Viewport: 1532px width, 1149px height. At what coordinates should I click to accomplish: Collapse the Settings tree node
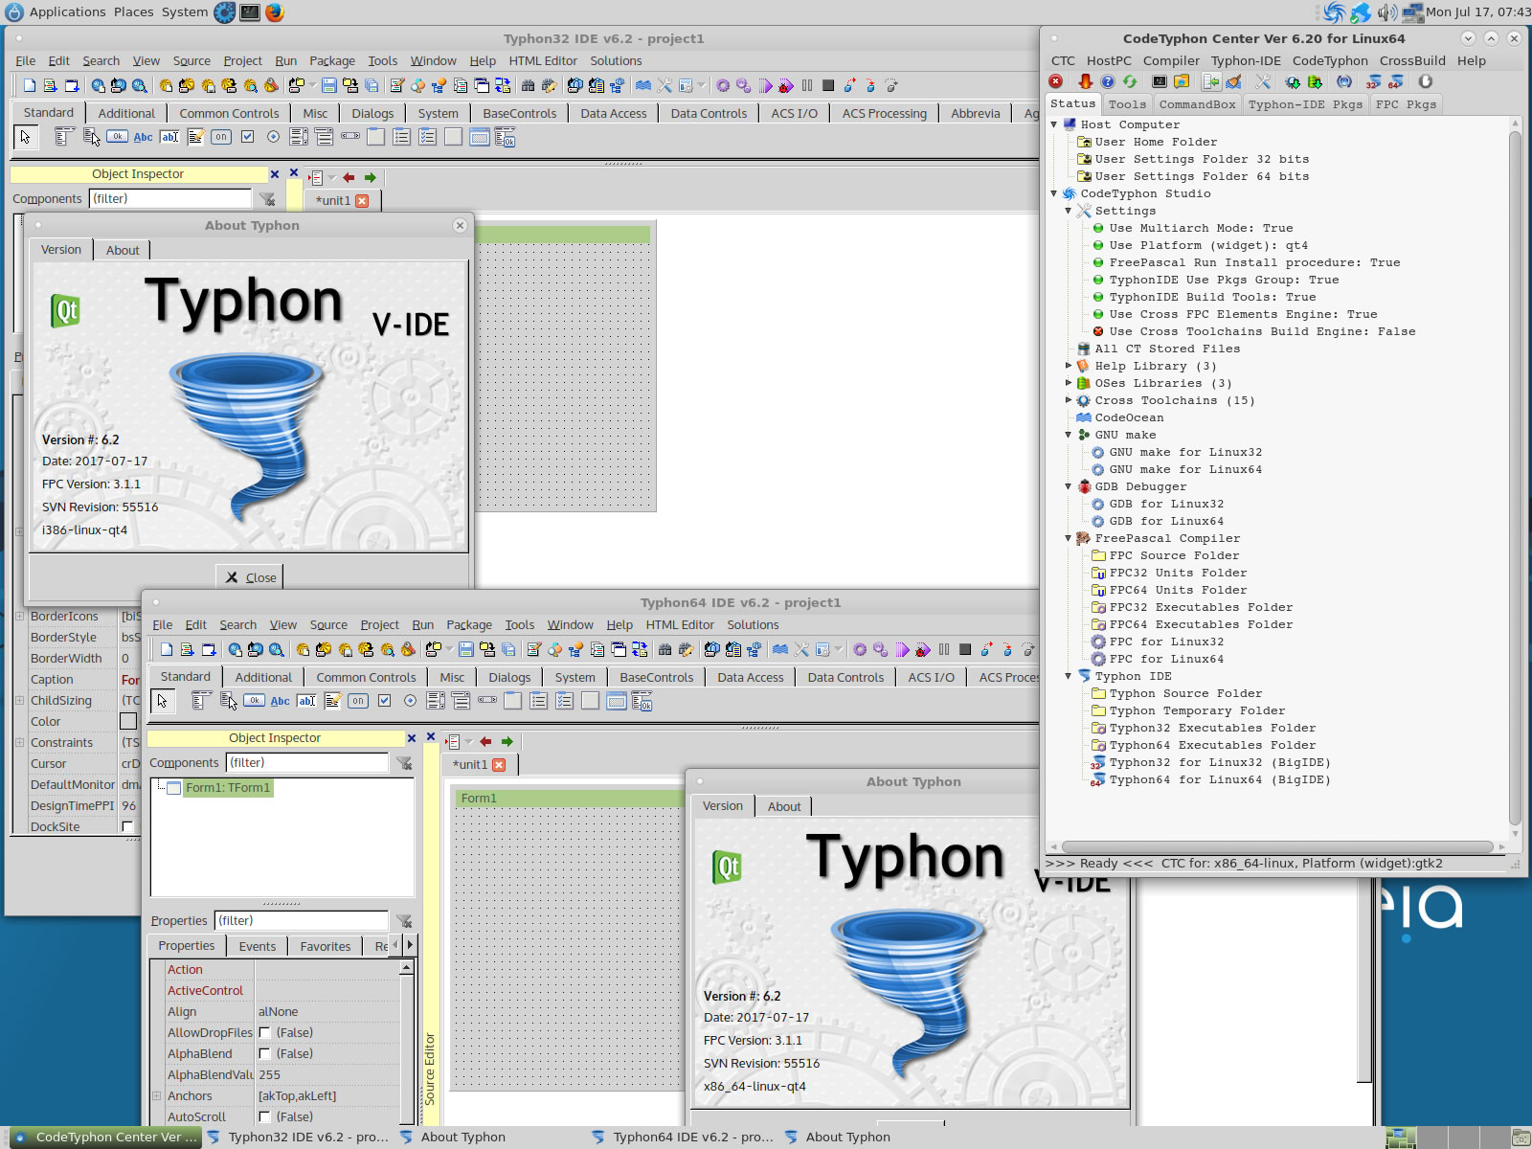(x=1069, y=211)
